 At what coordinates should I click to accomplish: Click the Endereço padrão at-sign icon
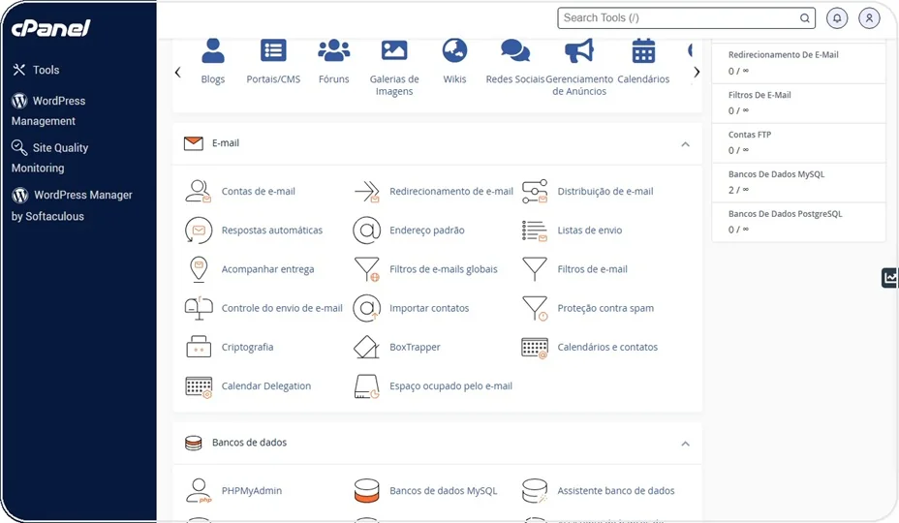click(367, 230)
